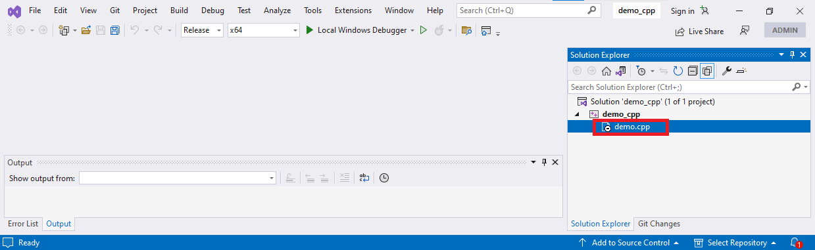
Task: Expand the Local Windows Debugger dropdown arrow
Action: (x=412, y=30)
